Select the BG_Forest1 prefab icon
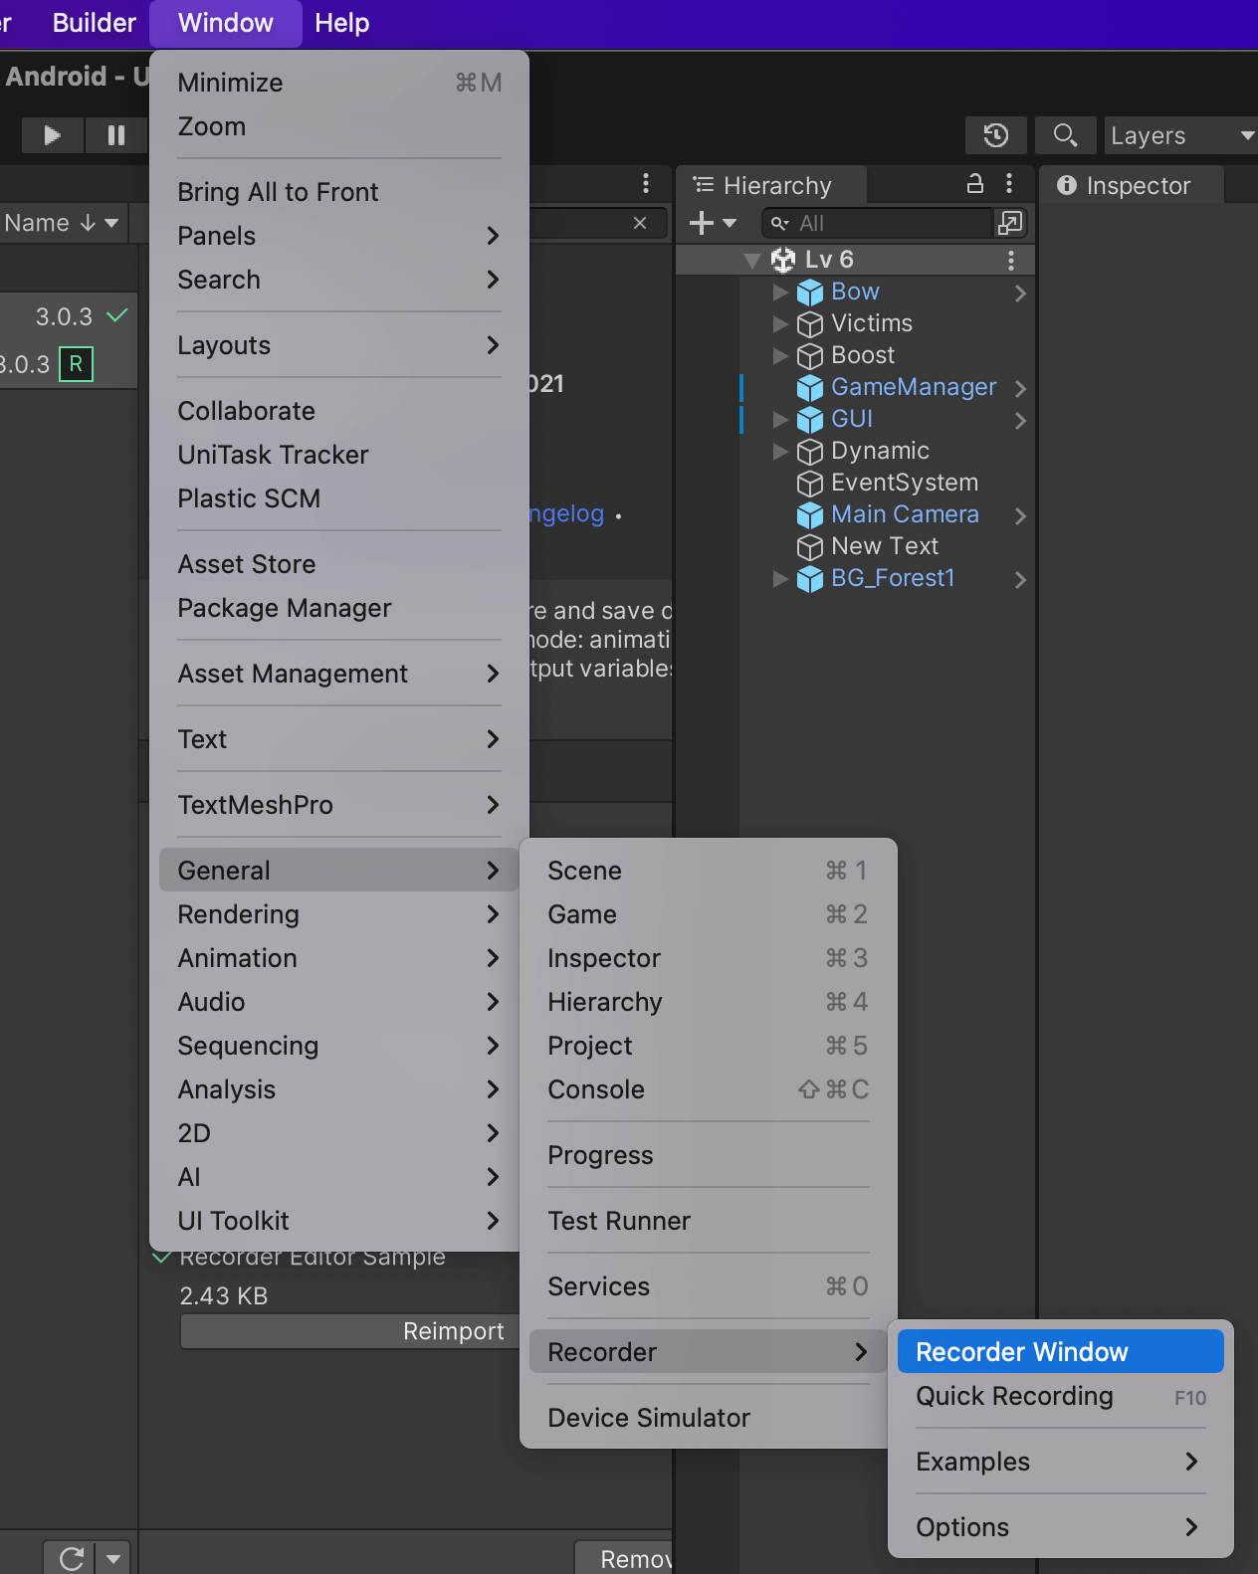1258x1574 pixels. [810, 579]
